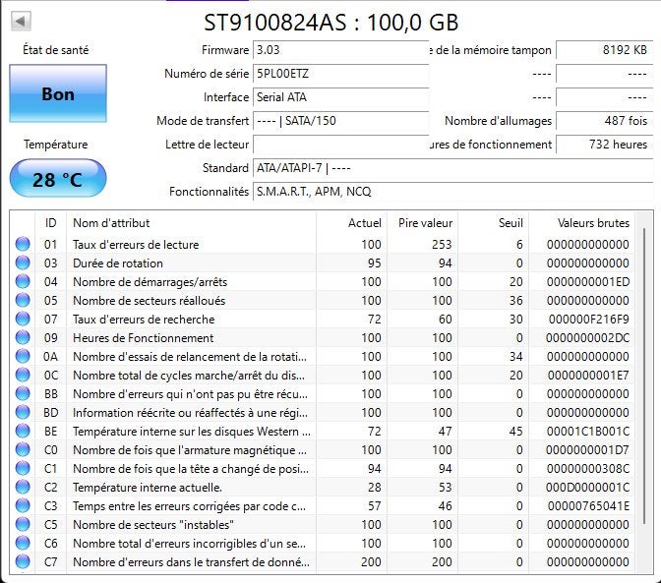Click the status orb for attribute 0A
The width and height of the screenshot is (661, 583).
(x=23, y=356)
